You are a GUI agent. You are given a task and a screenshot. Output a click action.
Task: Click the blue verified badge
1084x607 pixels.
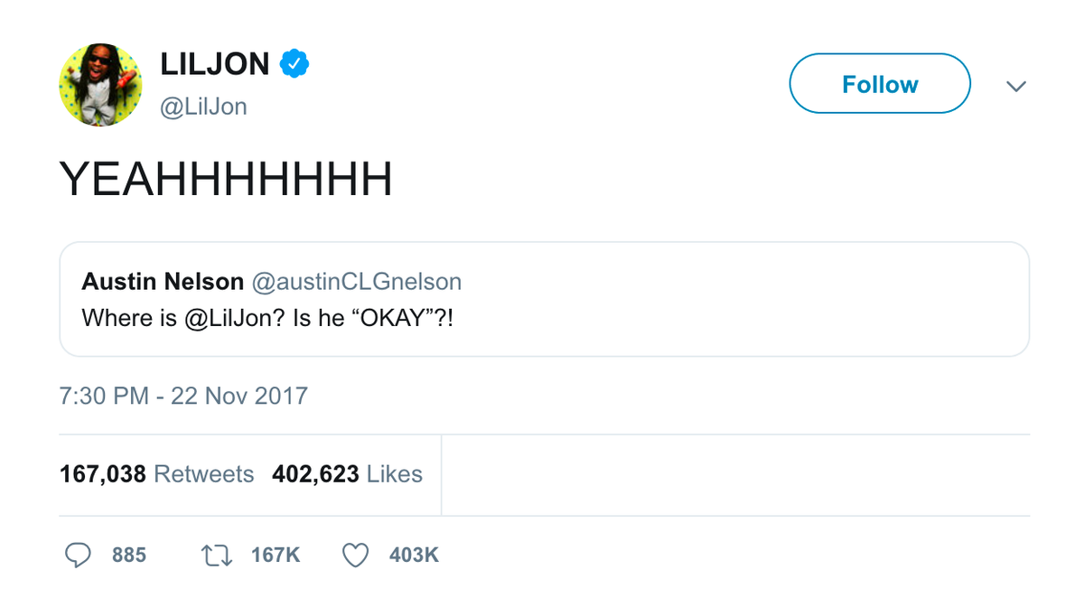[x=294, y=64]
